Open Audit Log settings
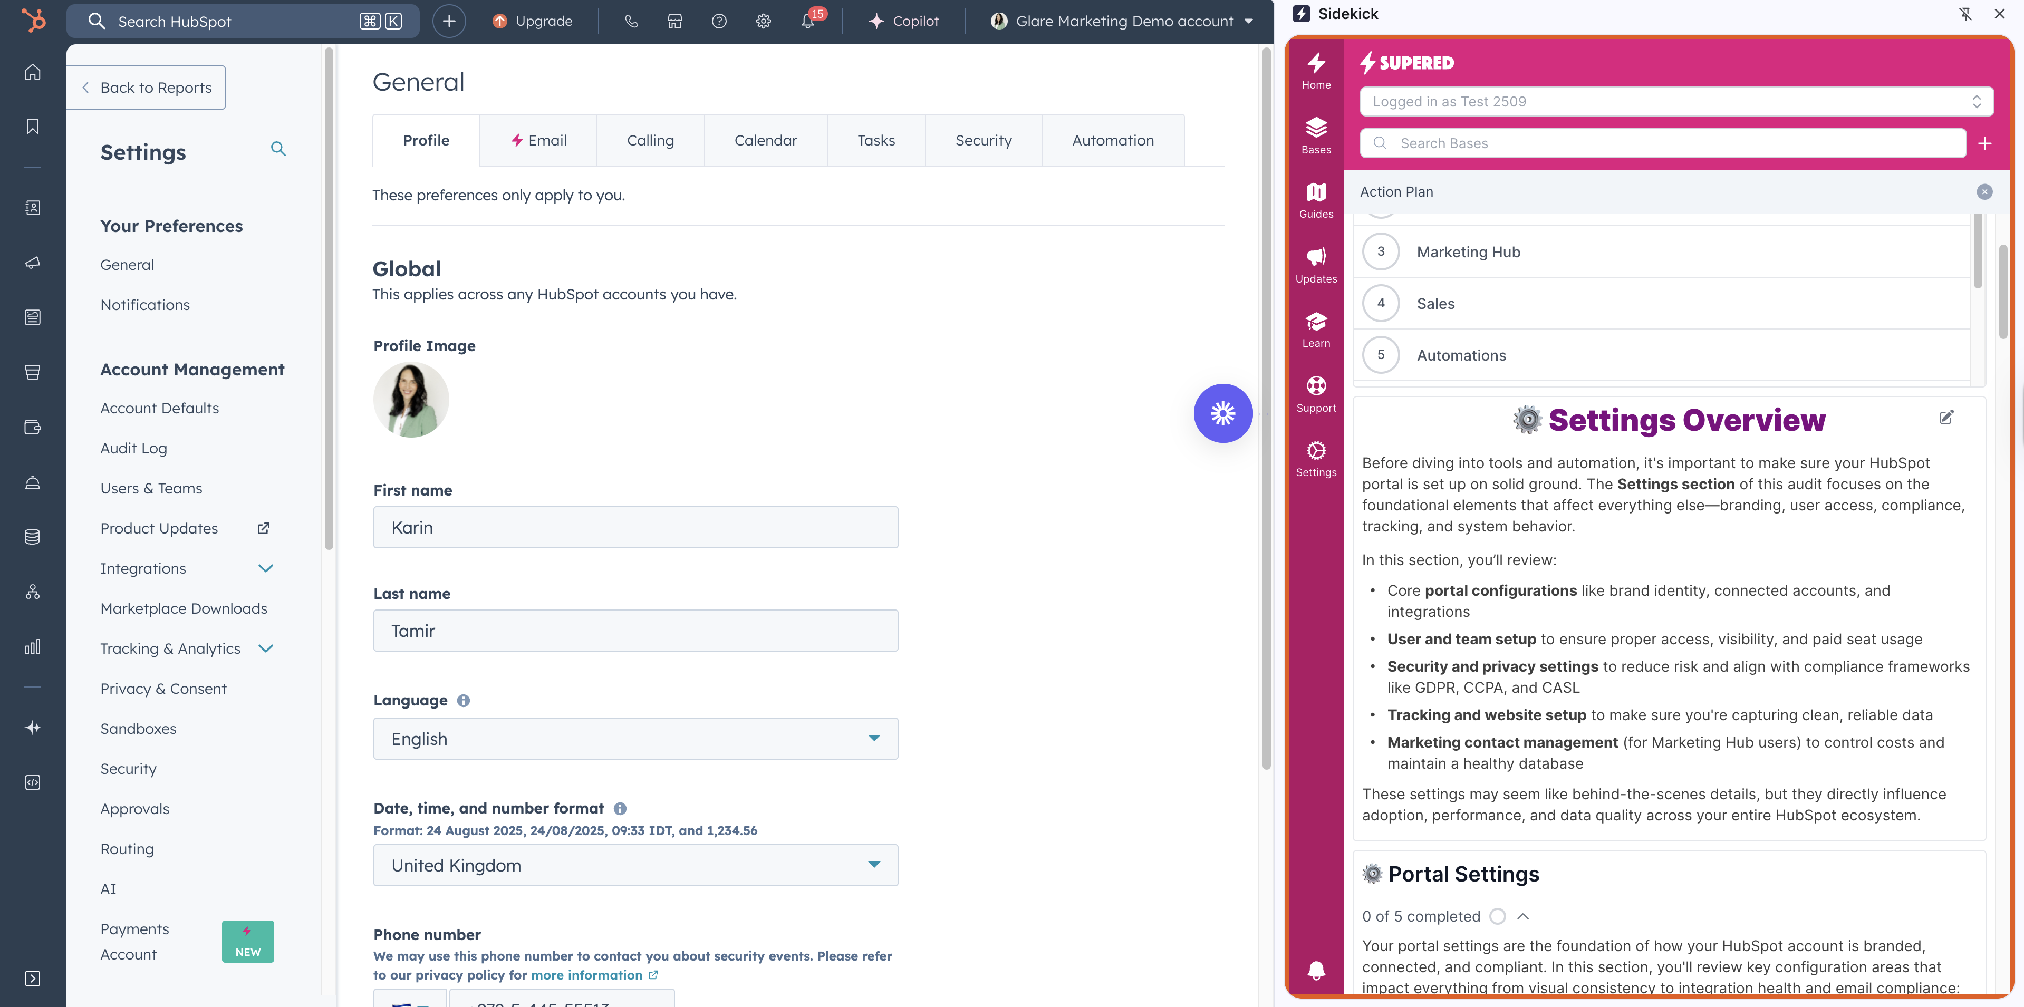Screen dimensions: 2024x1007 point(133,448)
